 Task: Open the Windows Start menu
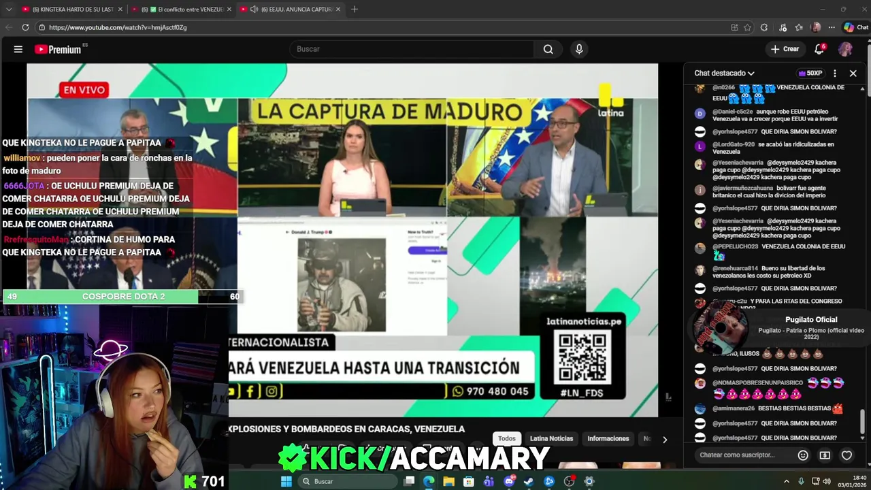click(286, 481)
